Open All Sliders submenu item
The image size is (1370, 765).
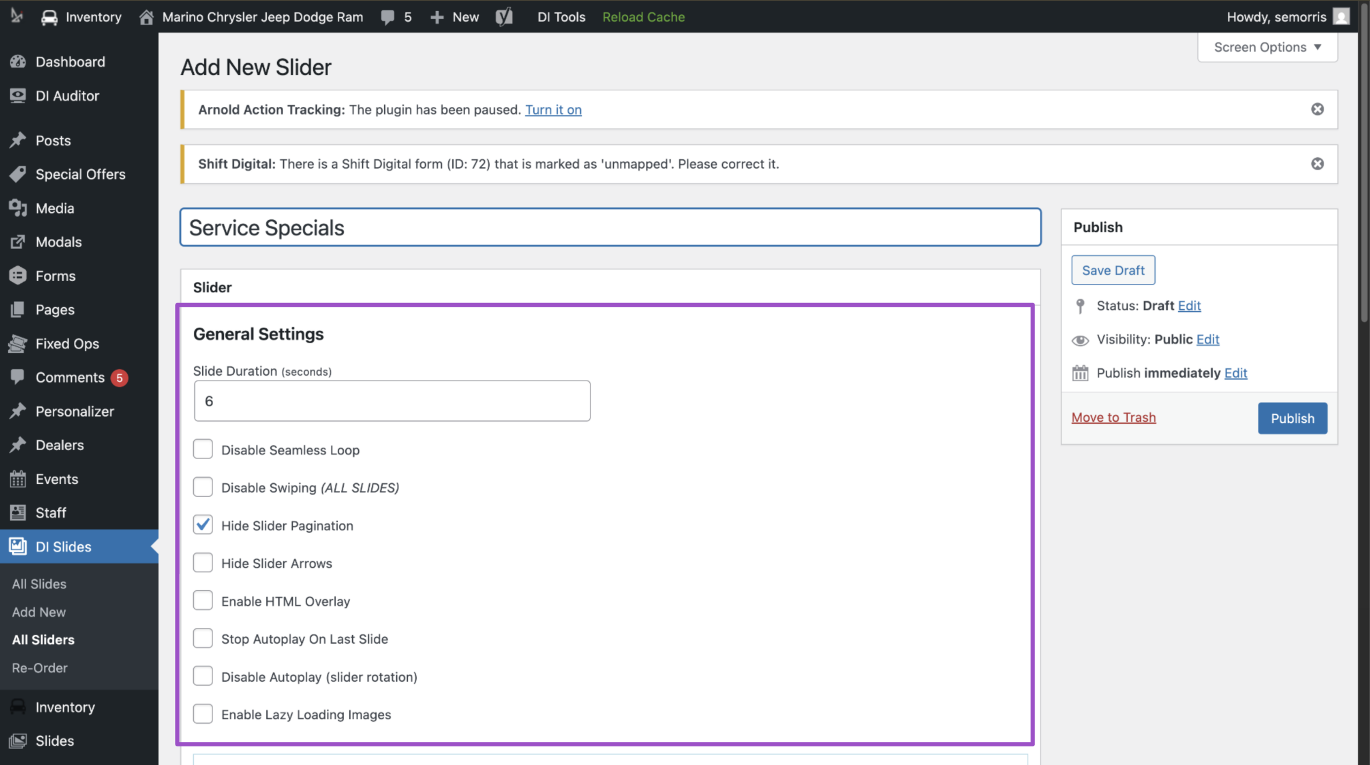coord(43,640)
